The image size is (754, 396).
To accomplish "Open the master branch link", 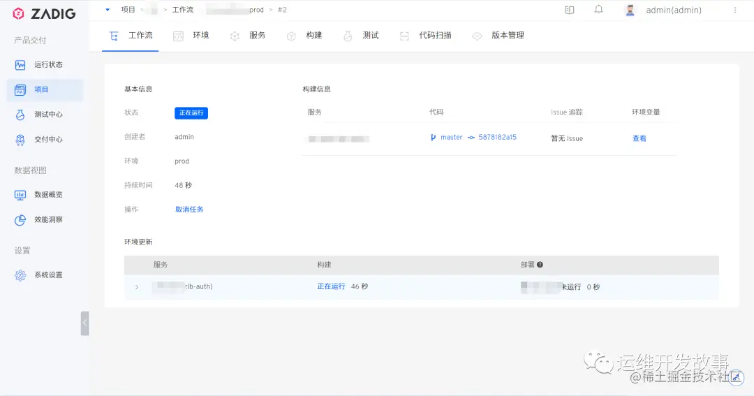I will pyautogui.click(x=451, y=137).
